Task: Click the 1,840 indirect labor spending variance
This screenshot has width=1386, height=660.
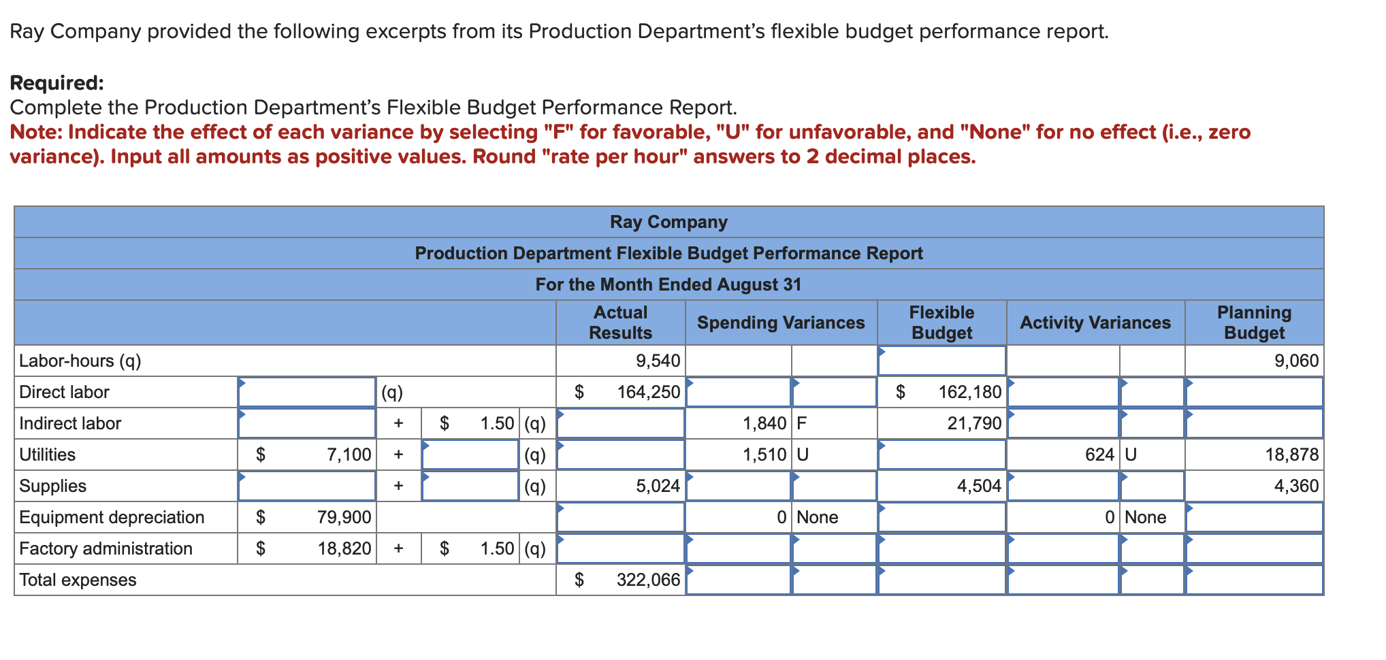Action: click(764, 423)
